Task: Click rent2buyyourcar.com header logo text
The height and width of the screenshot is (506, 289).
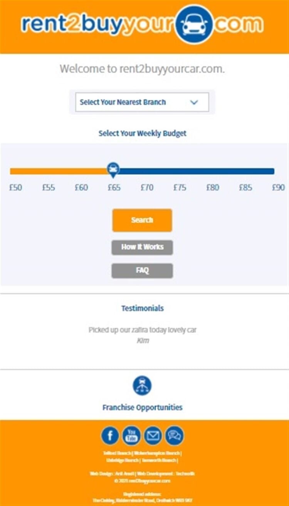Action: [142, 24]
